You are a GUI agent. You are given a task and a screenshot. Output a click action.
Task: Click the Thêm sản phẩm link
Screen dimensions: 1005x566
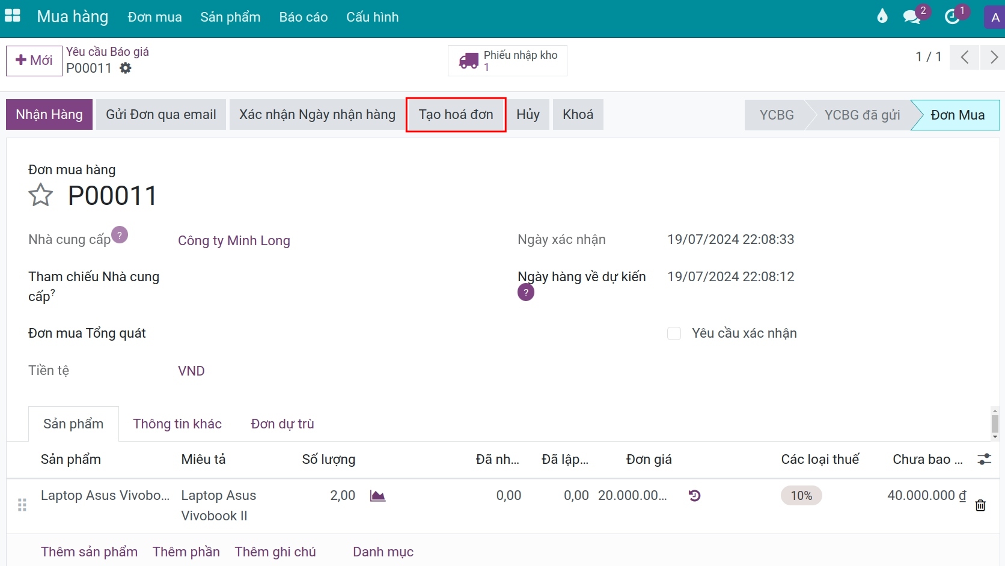(89, 552)
